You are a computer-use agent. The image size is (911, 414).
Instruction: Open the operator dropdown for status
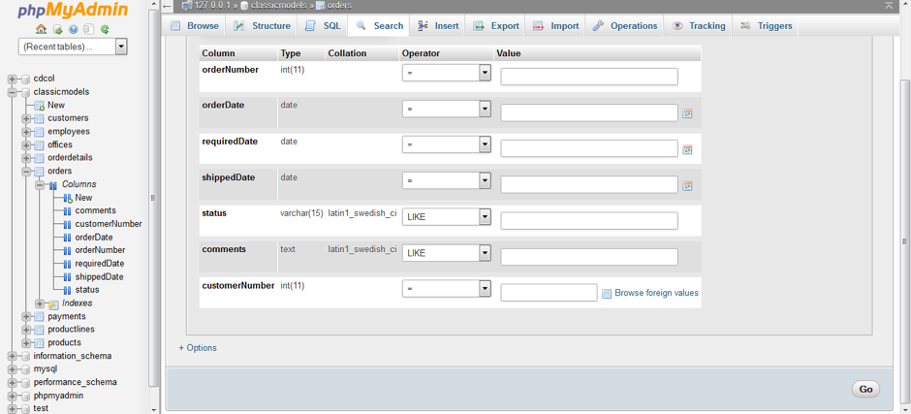446,217
